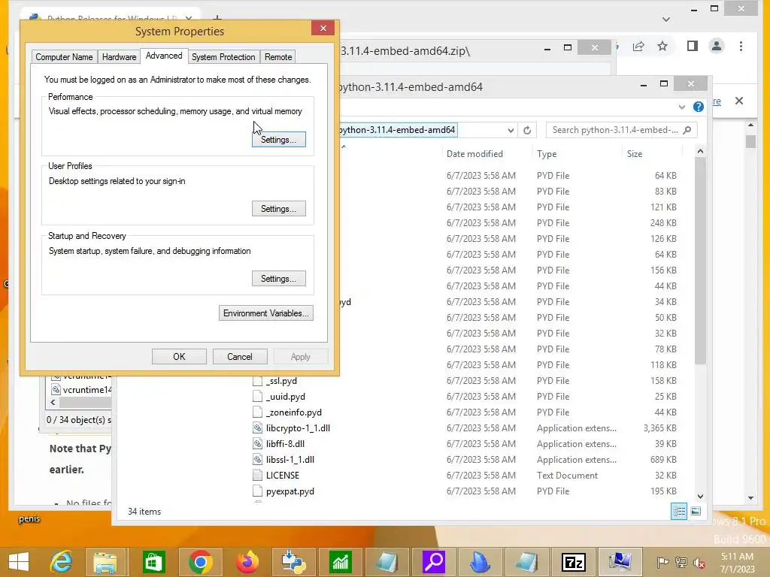Open the Windows Start button
Image resolution: width=770 pixels, height=577 pixels.
click(19, 561)
